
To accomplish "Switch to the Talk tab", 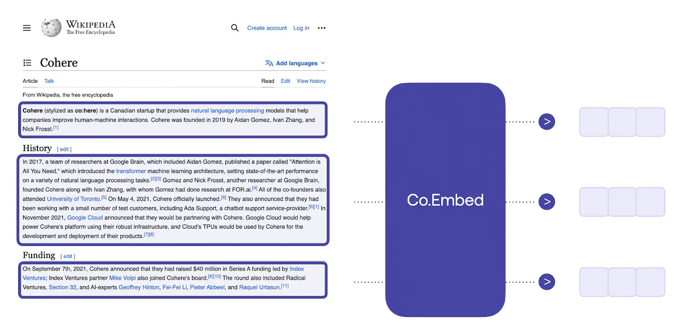I will (x=49, y=81).
